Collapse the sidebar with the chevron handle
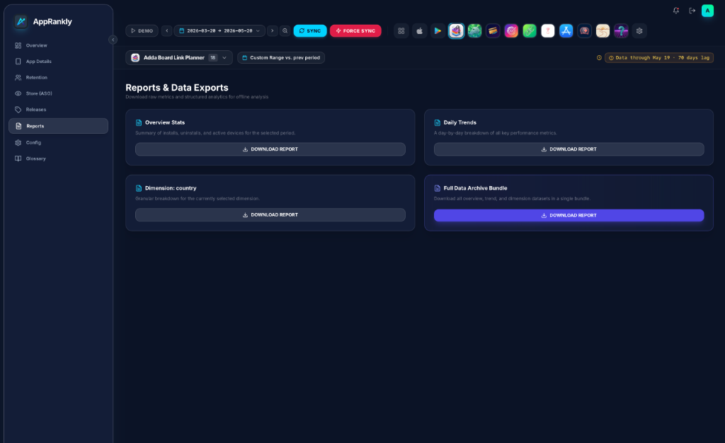This screenshot has width=725, height=443. (113, 40)
